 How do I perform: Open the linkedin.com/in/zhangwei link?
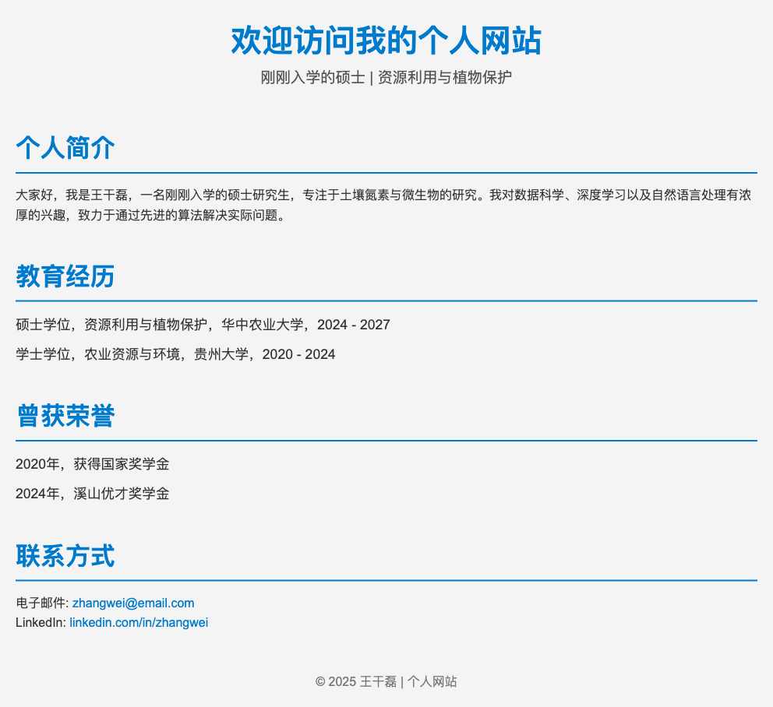(x=139, y=623)
